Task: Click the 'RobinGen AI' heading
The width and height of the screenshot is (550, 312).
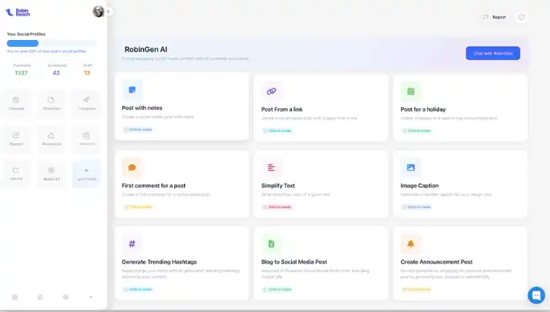Action: pyautogui.click(x=146, y=50)
